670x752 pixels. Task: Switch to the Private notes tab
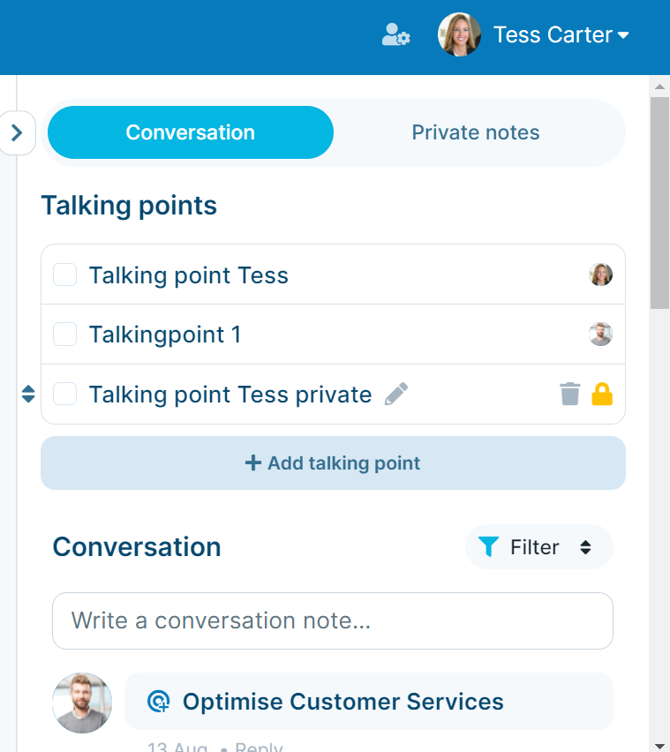[476, 132]
